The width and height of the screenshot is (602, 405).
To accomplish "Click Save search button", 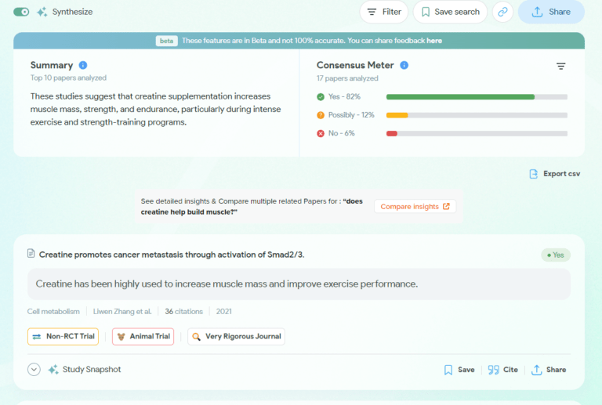I will coord(450,12).
